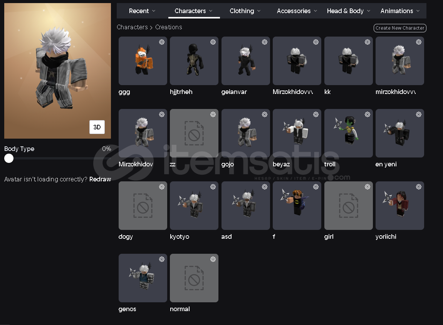Choose the genos character thumbnail
This screenshot has height=325, width=443.
pos(143,278)
